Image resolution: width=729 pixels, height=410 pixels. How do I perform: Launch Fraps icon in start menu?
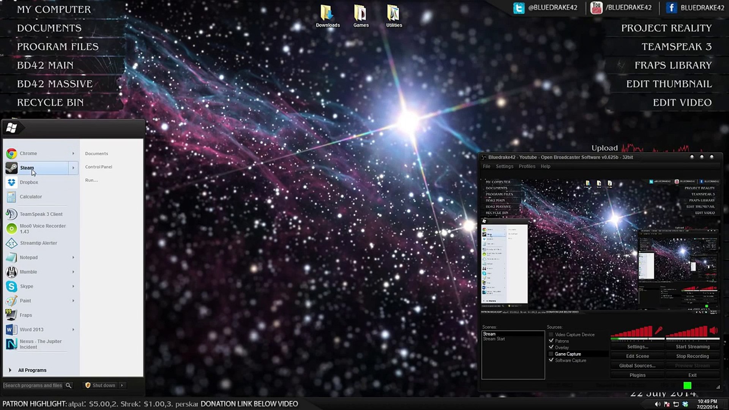tap(11, 315)
